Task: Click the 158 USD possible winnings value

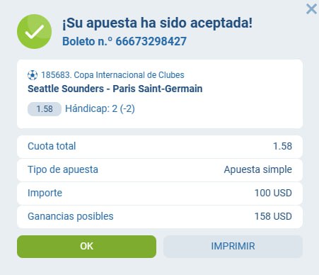Action: click(273, 216)
